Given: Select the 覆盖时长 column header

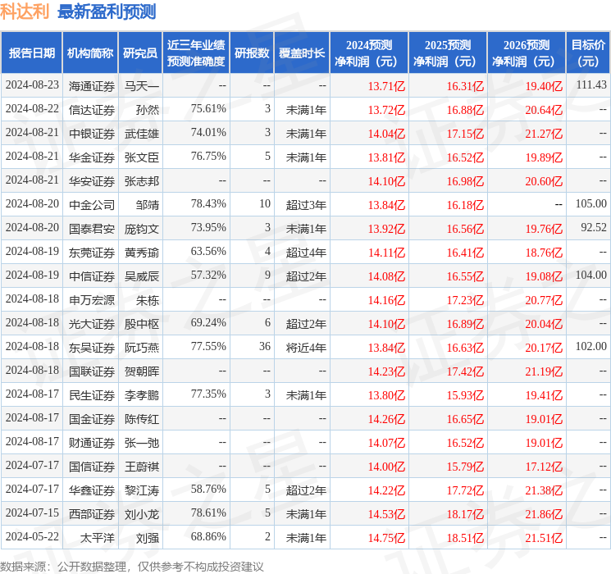Looking at the screenshot, I should [x=302, y=53].
